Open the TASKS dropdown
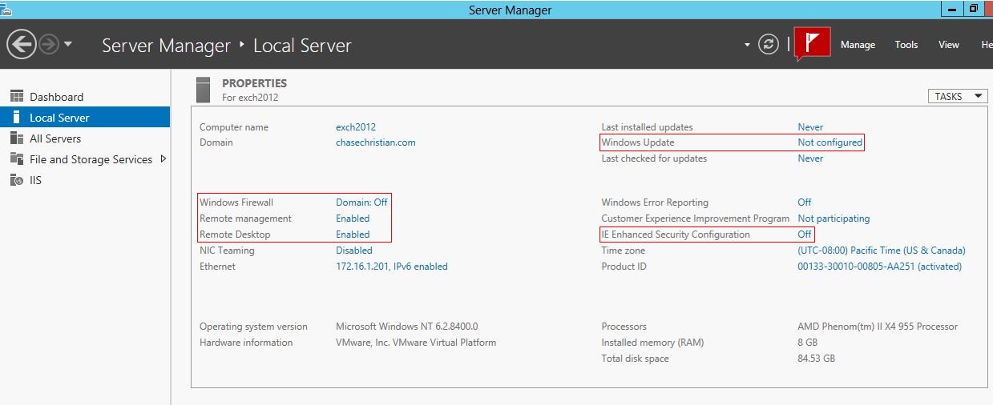The image size is (993, 405). (958, 96)
